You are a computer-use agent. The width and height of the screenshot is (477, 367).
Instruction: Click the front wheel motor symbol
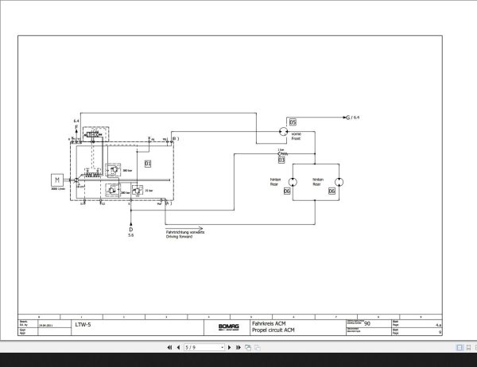tap(283, 132)
